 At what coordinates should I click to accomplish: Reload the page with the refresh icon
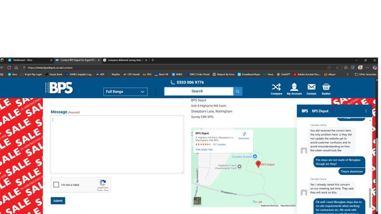click(9, 68)
